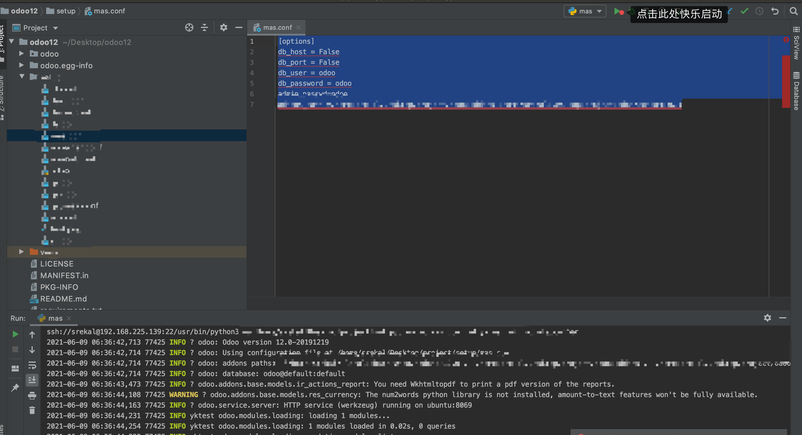Expand the odoo.egg-info folder
The height and width of the screenshot is (435, 802).
coord(21,65)
